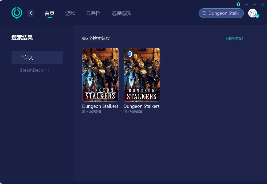
Task: Click the diamond VIP badge on avatar
Action: [x=257, y=16]
